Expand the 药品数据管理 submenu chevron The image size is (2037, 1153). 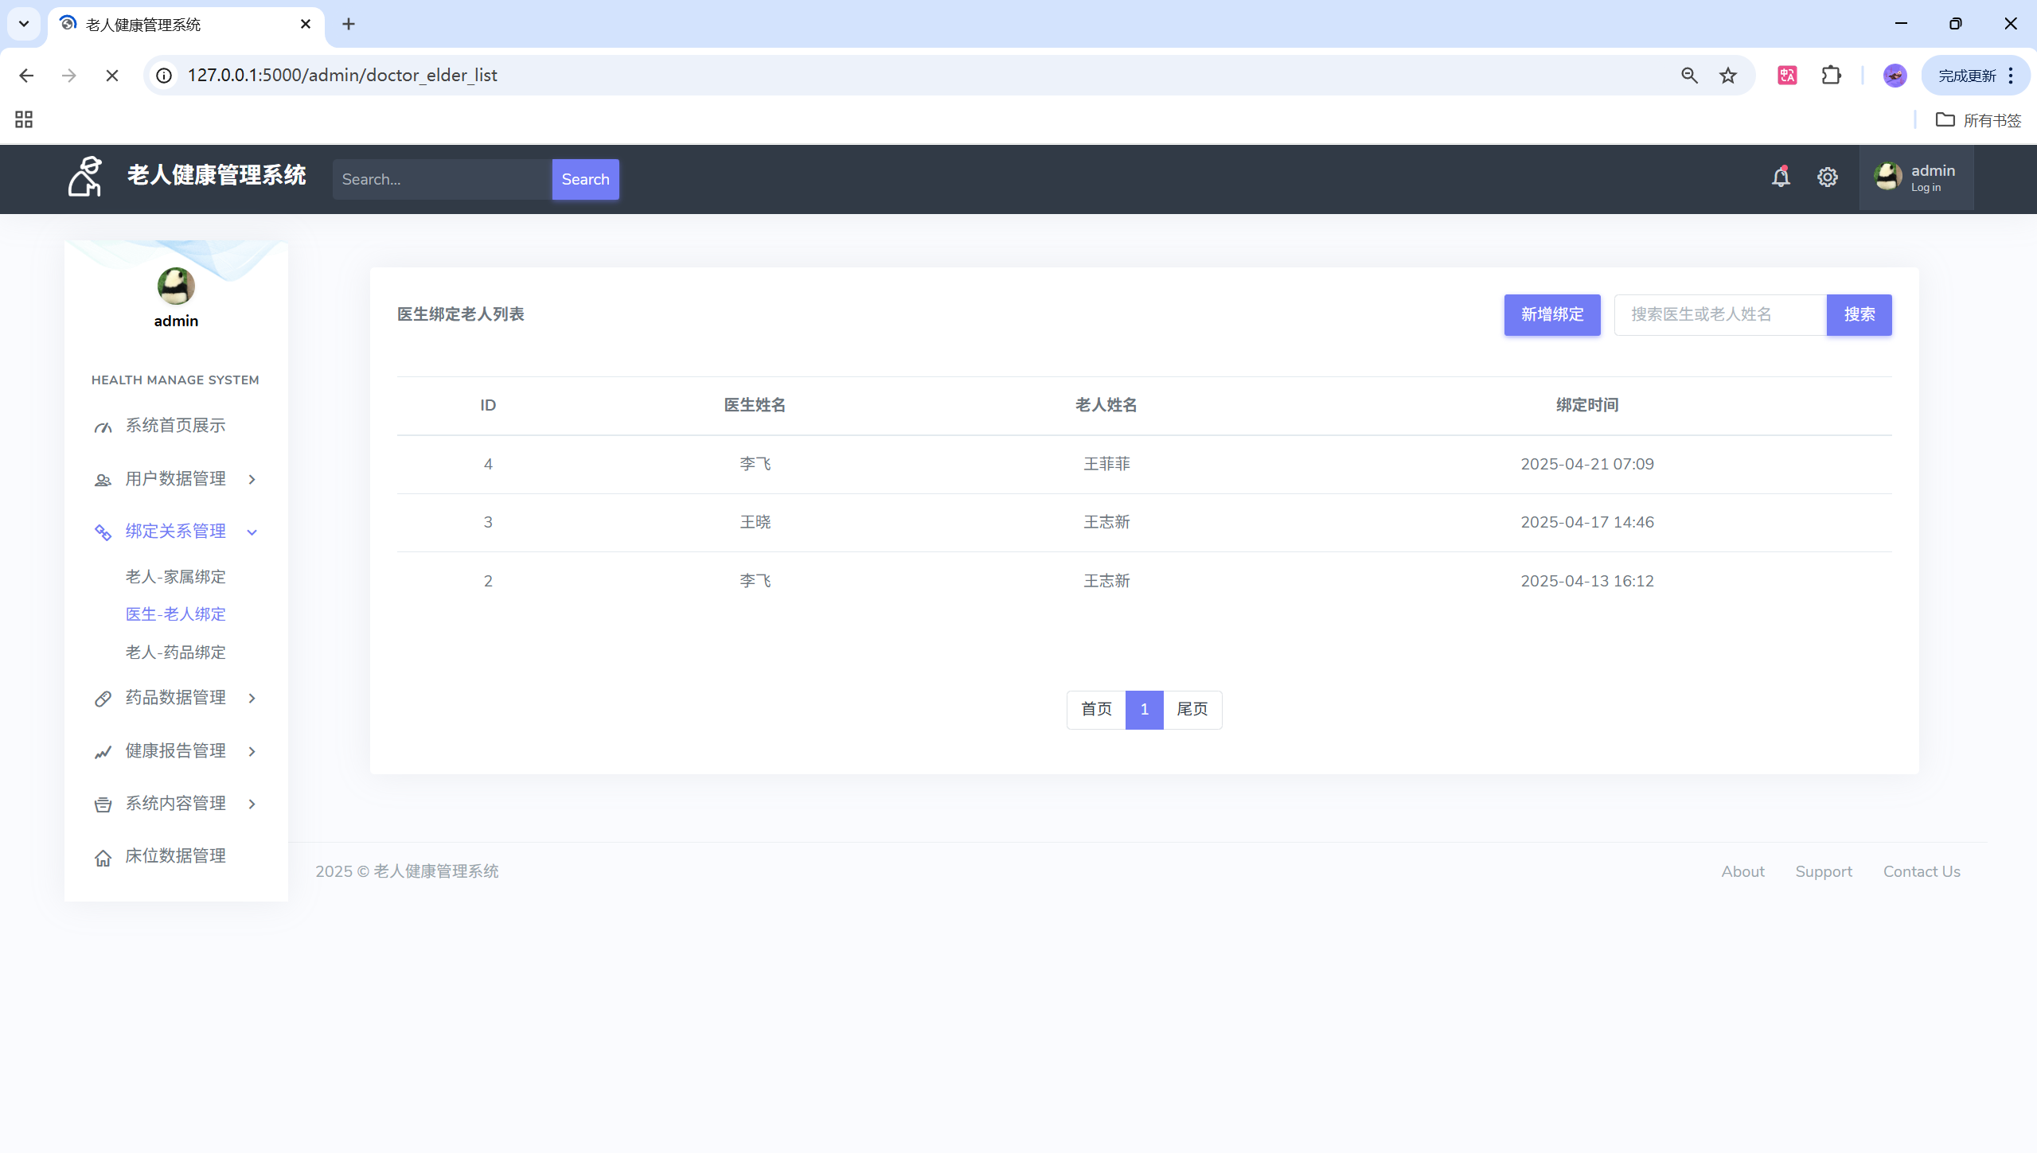[x=252, y=698]
